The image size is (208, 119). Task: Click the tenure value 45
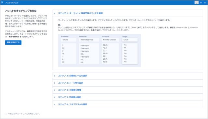tap(63, 54)
